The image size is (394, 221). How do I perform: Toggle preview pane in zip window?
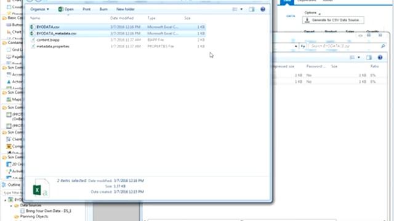(x=369, y=58)
